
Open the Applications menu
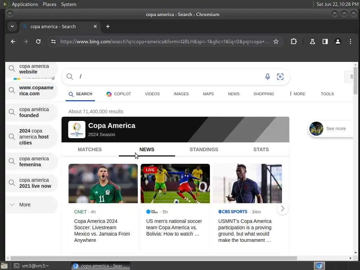(x=25, y=4)
